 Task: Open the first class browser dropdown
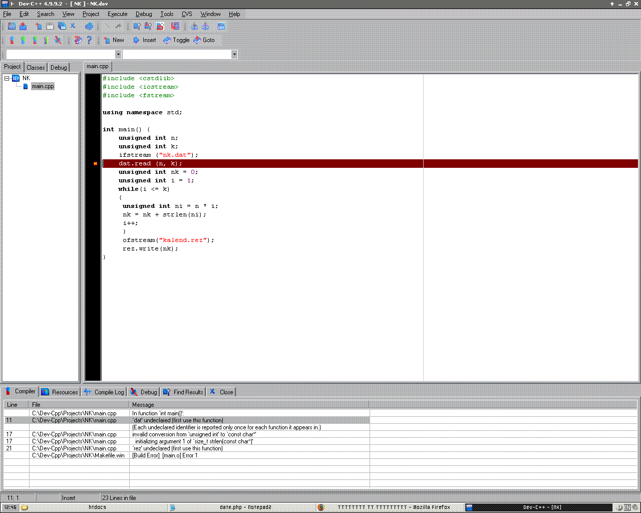click(x=118, y=54)
